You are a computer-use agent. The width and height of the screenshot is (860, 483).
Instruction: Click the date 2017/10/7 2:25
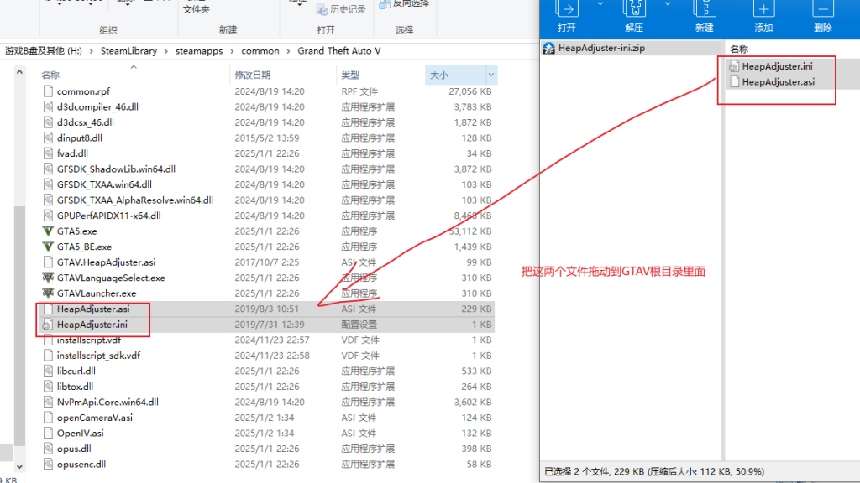click(x=266, y=262)
